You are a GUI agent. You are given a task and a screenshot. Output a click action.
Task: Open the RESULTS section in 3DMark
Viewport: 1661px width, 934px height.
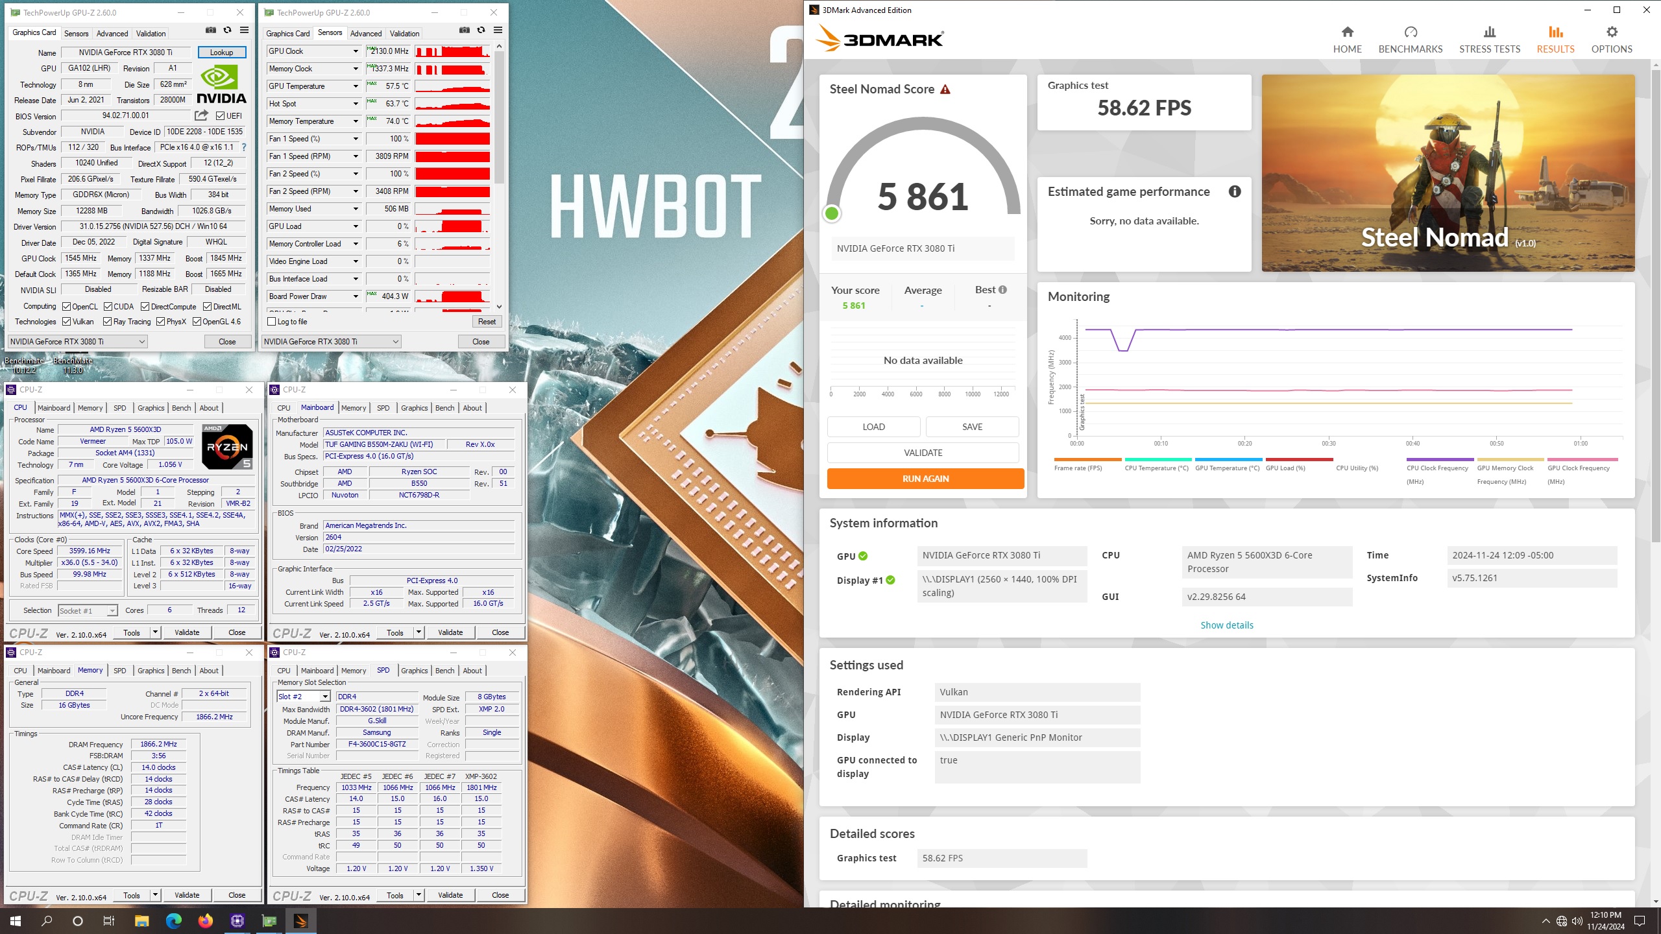coord(1555,40)
